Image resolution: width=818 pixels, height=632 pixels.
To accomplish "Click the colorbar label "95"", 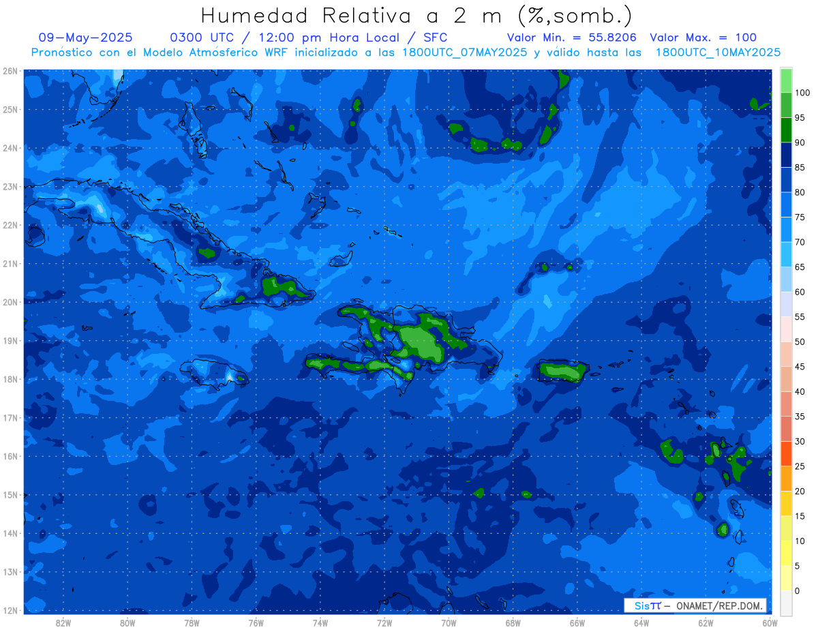I will coord(800,117).
